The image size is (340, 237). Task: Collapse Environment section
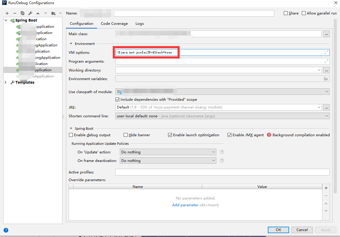click(71, 43)
